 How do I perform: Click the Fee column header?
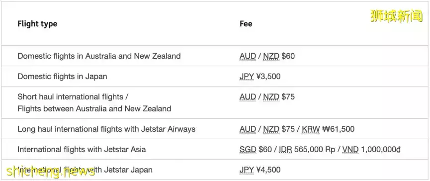click(246, 24)
